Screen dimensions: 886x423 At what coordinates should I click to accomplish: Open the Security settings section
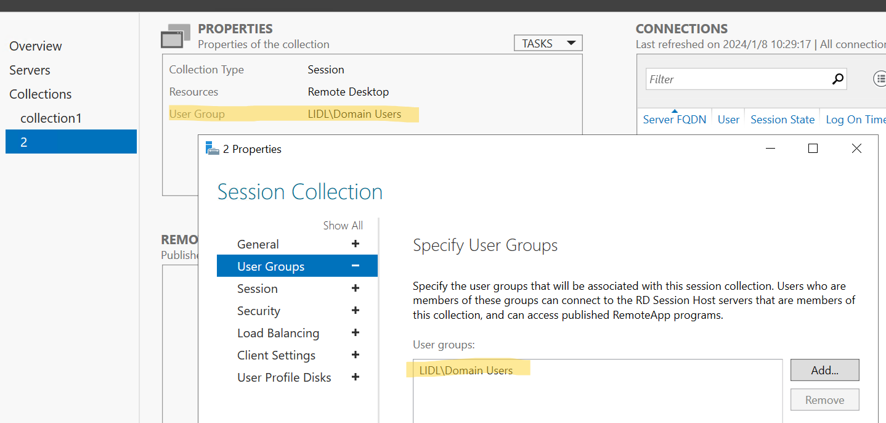pos(259,311)
